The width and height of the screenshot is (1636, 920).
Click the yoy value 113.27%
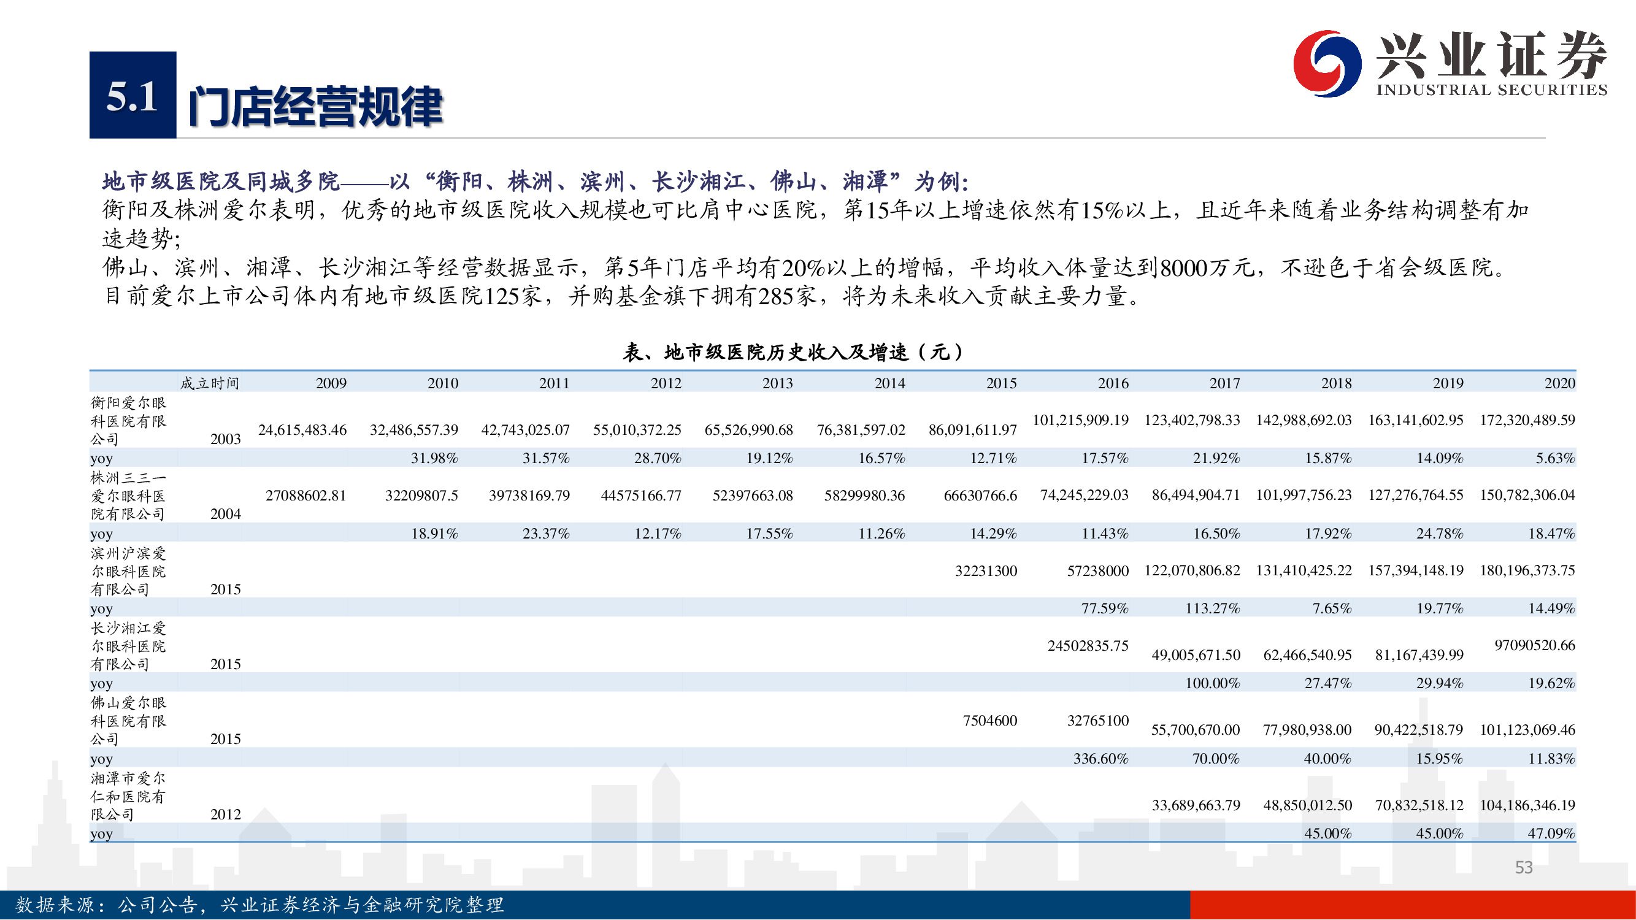1212,608
